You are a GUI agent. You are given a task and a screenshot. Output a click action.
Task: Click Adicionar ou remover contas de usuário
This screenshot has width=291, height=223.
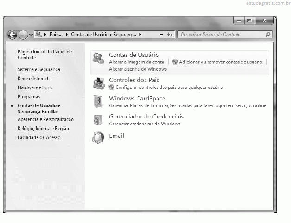[221, 62]
